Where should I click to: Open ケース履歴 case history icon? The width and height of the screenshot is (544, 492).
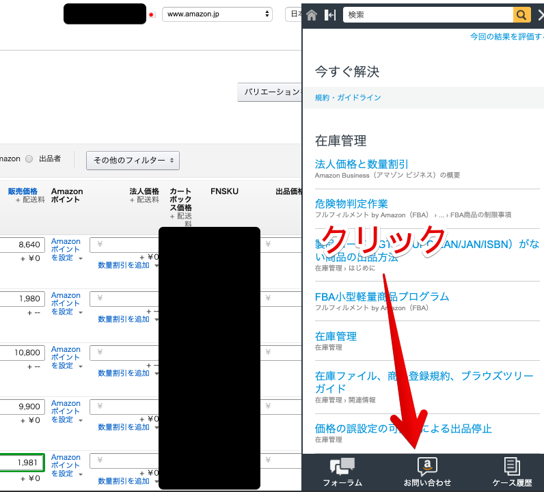point(512,472)
